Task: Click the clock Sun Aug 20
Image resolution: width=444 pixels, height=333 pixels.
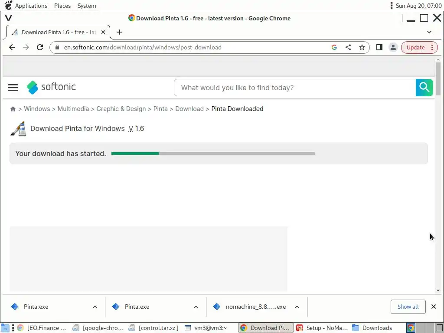Action: coord(418,6)
